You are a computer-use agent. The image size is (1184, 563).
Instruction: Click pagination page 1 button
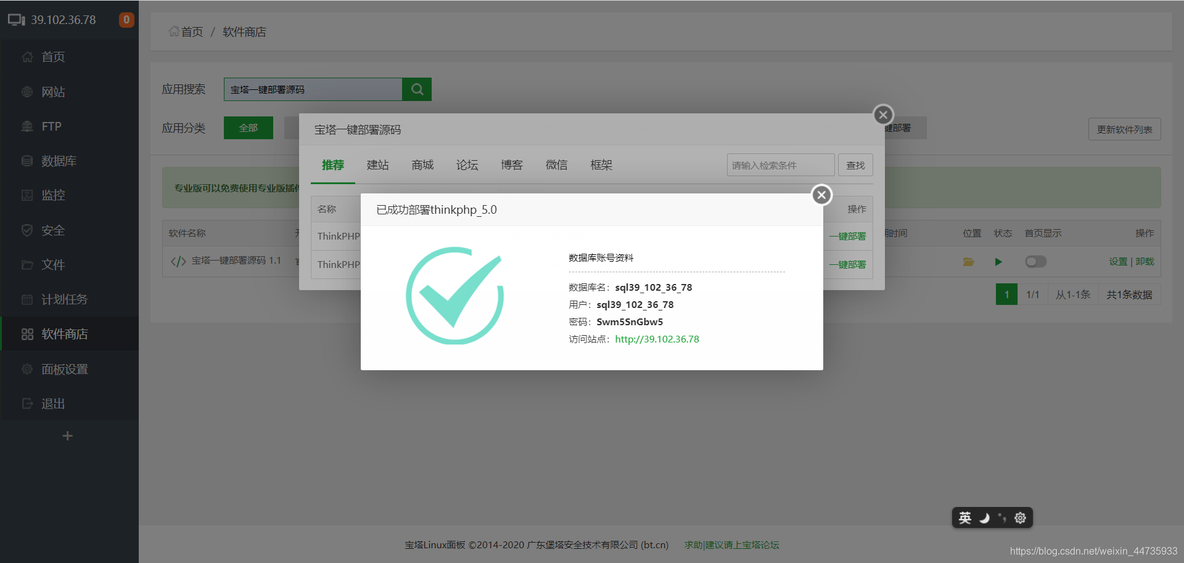tap(1006, 294)
